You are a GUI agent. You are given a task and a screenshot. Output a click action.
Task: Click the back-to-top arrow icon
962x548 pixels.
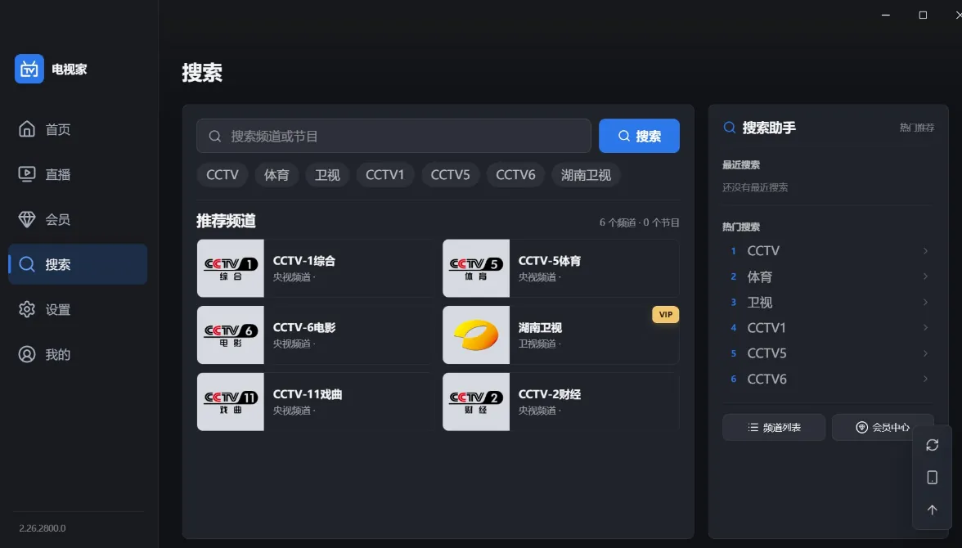932,510
